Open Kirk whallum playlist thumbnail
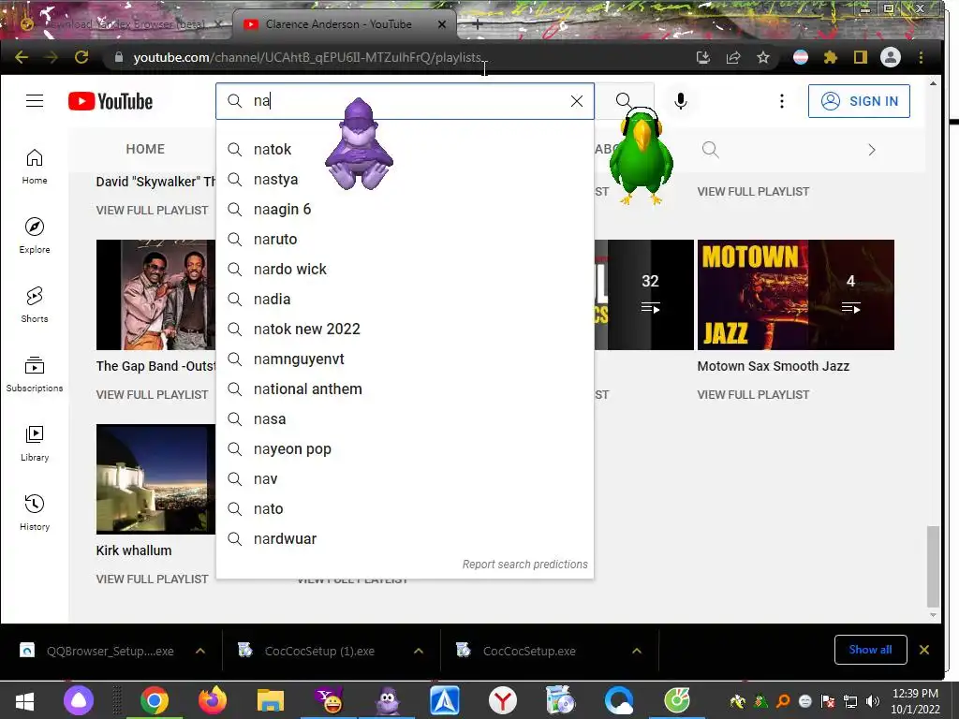Screen dimensions: 959x719 coord(156,479)
